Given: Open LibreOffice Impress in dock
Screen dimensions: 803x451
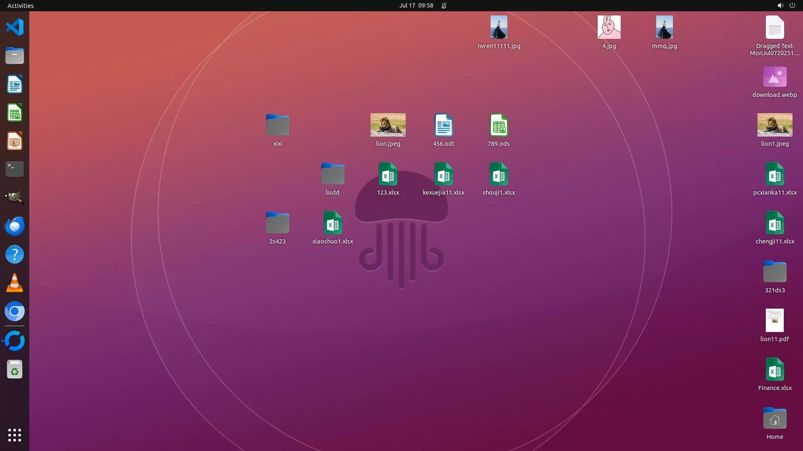Looking at the screenshot, I should (x=15, y=141).
